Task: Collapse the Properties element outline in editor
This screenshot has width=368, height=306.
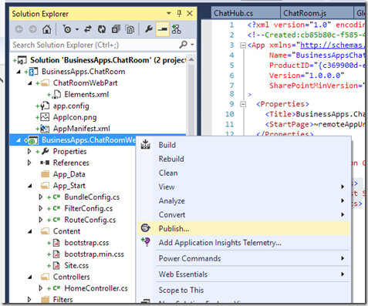Action: pyautogui.click(x=243, y=104)
